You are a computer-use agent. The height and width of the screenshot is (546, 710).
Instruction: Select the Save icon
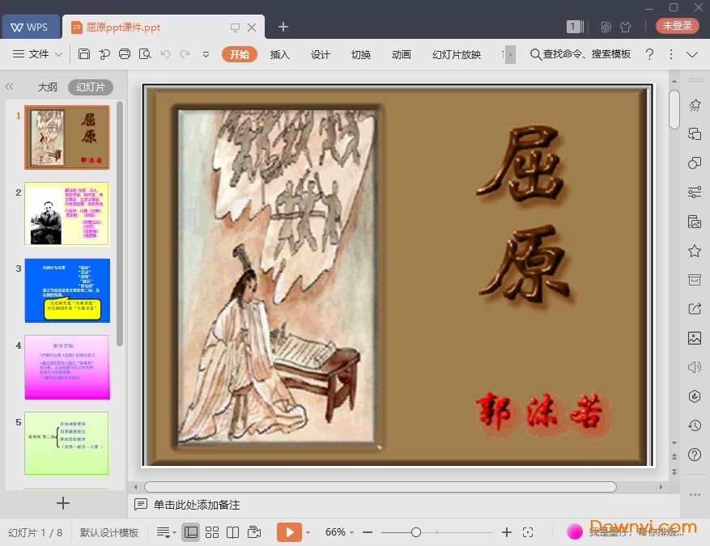tap(84, 54)
